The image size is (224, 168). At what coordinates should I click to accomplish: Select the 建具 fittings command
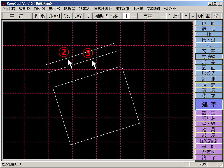(209, 129)
